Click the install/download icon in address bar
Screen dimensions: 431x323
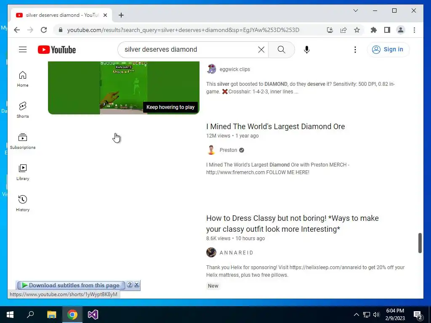330,30
